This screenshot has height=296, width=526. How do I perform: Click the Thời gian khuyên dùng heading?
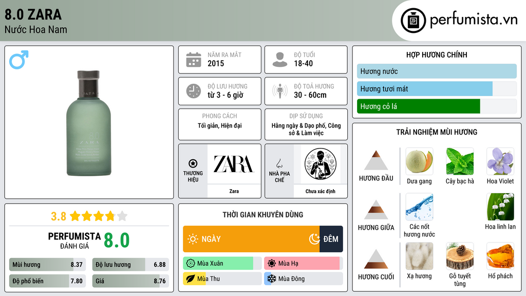pos(262,214)
